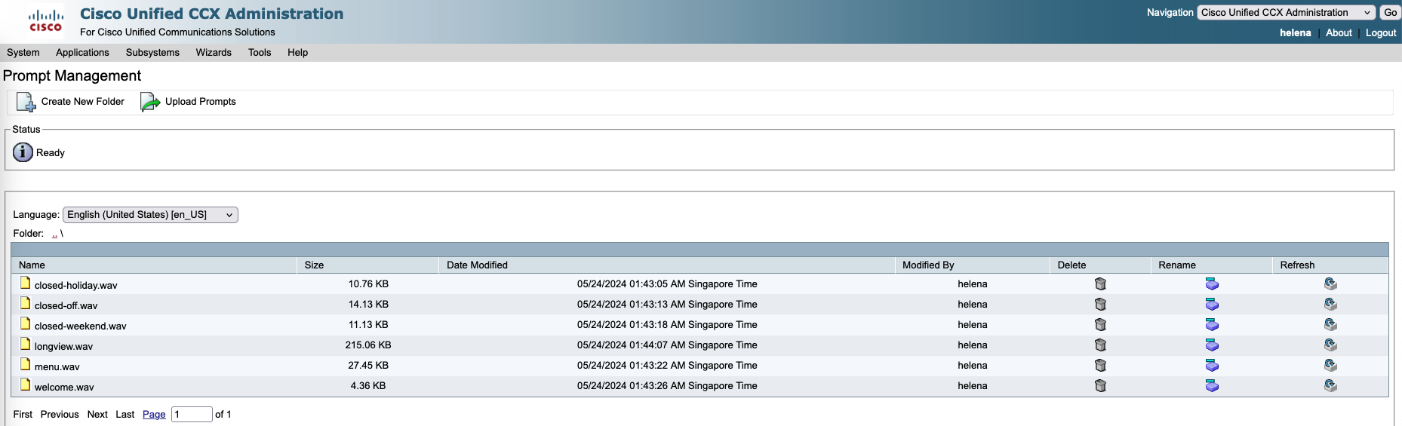Open the Applications menu
The height and width of the screenshot is (426, 1402).
(82, 53)
